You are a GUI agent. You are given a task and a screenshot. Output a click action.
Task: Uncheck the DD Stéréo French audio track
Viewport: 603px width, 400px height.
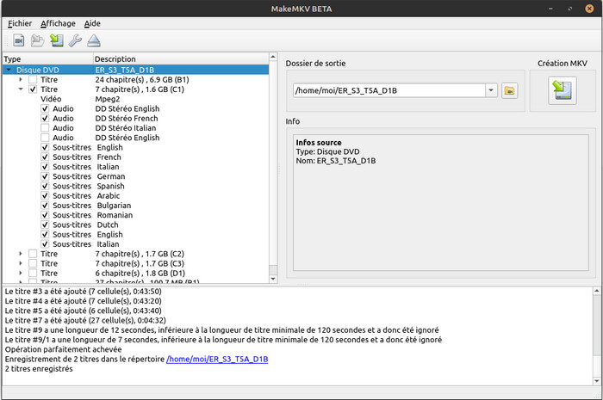(45, 118)
